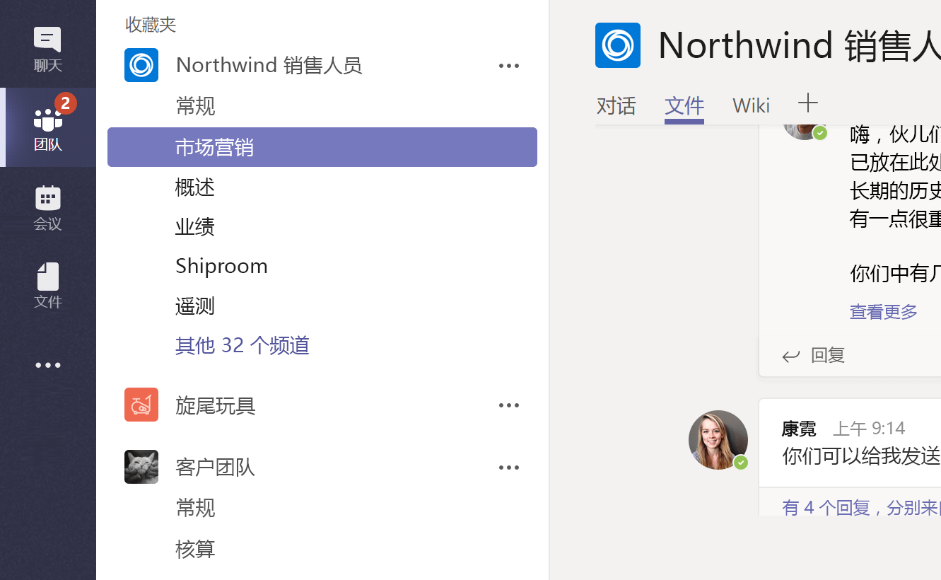Open the Wiki tab

(x=750, y=105)
